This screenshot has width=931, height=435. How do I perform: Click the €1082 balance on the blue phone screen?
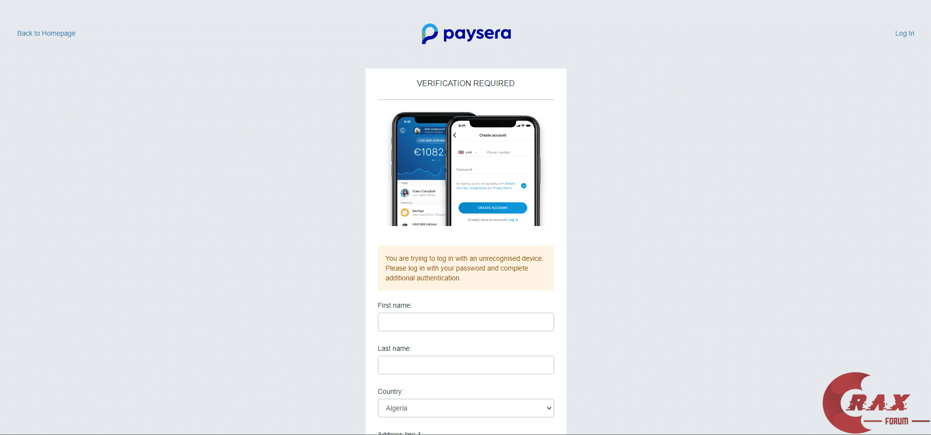pos(430,152)
